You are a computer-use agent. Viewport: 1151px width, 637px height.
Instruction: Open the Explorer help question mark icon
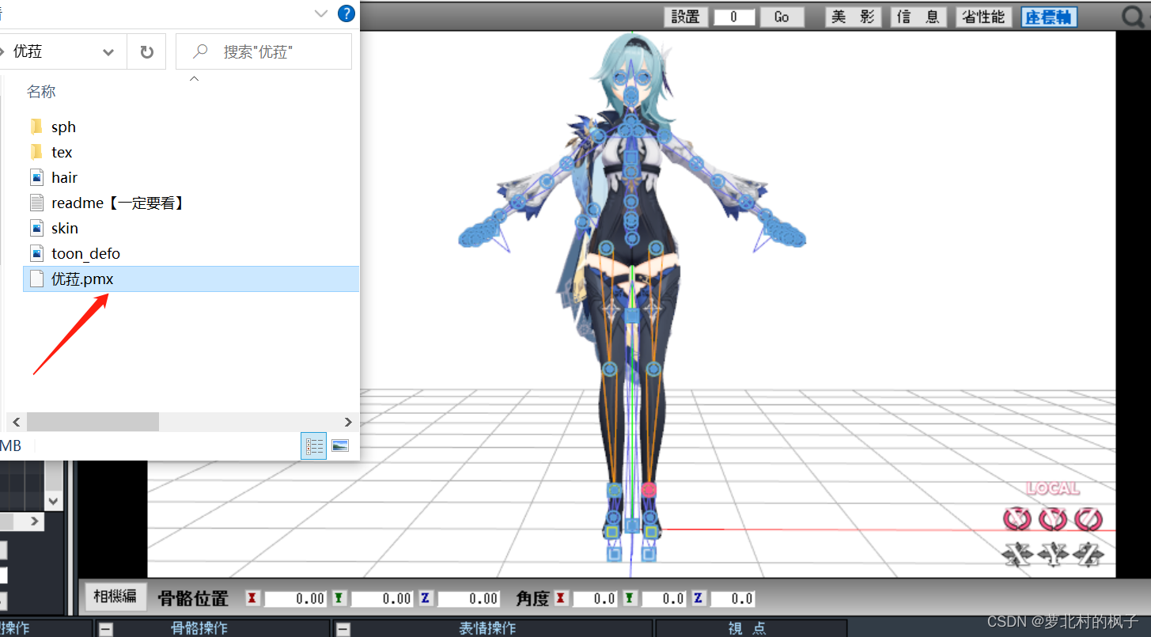346,13
